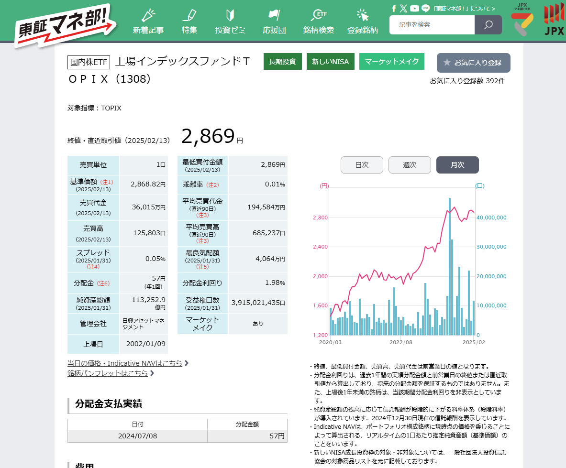Click chevron after Indicative NAV link

(x=186, y=363)
